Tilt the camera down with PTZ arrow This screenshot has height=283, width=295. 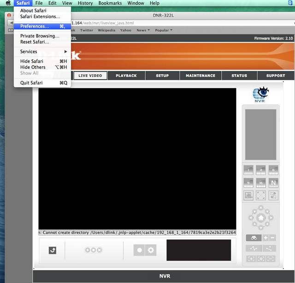(x=261, y=228)
